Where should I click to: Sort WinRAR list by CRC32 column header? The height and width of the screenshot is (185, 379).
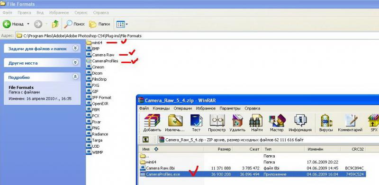pos(353,149)
